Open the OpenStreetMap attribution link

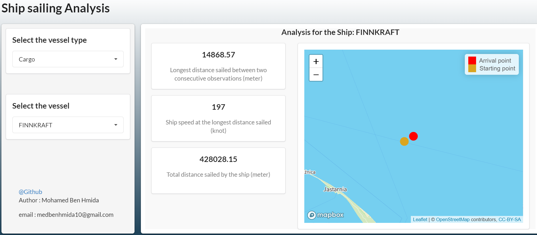tap(453, 219)
